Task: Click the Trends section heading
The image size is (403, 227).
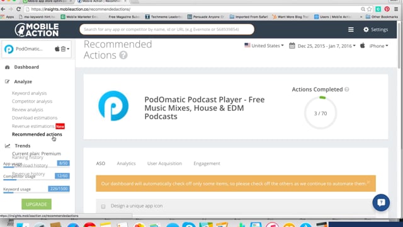Action: pyautogui.click(x=23, y=146)
